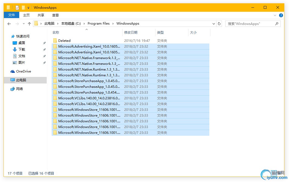Screen dimensions: 289x182
Task: Click the search magnifier icon
Action: [x=277, y=24]
